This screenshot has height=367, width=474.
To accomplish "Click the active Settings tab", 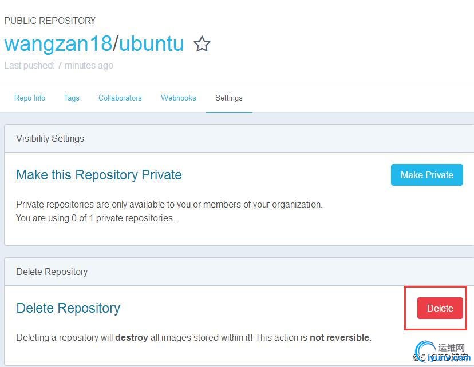I will pyautogui.click(x=229, y=98).
